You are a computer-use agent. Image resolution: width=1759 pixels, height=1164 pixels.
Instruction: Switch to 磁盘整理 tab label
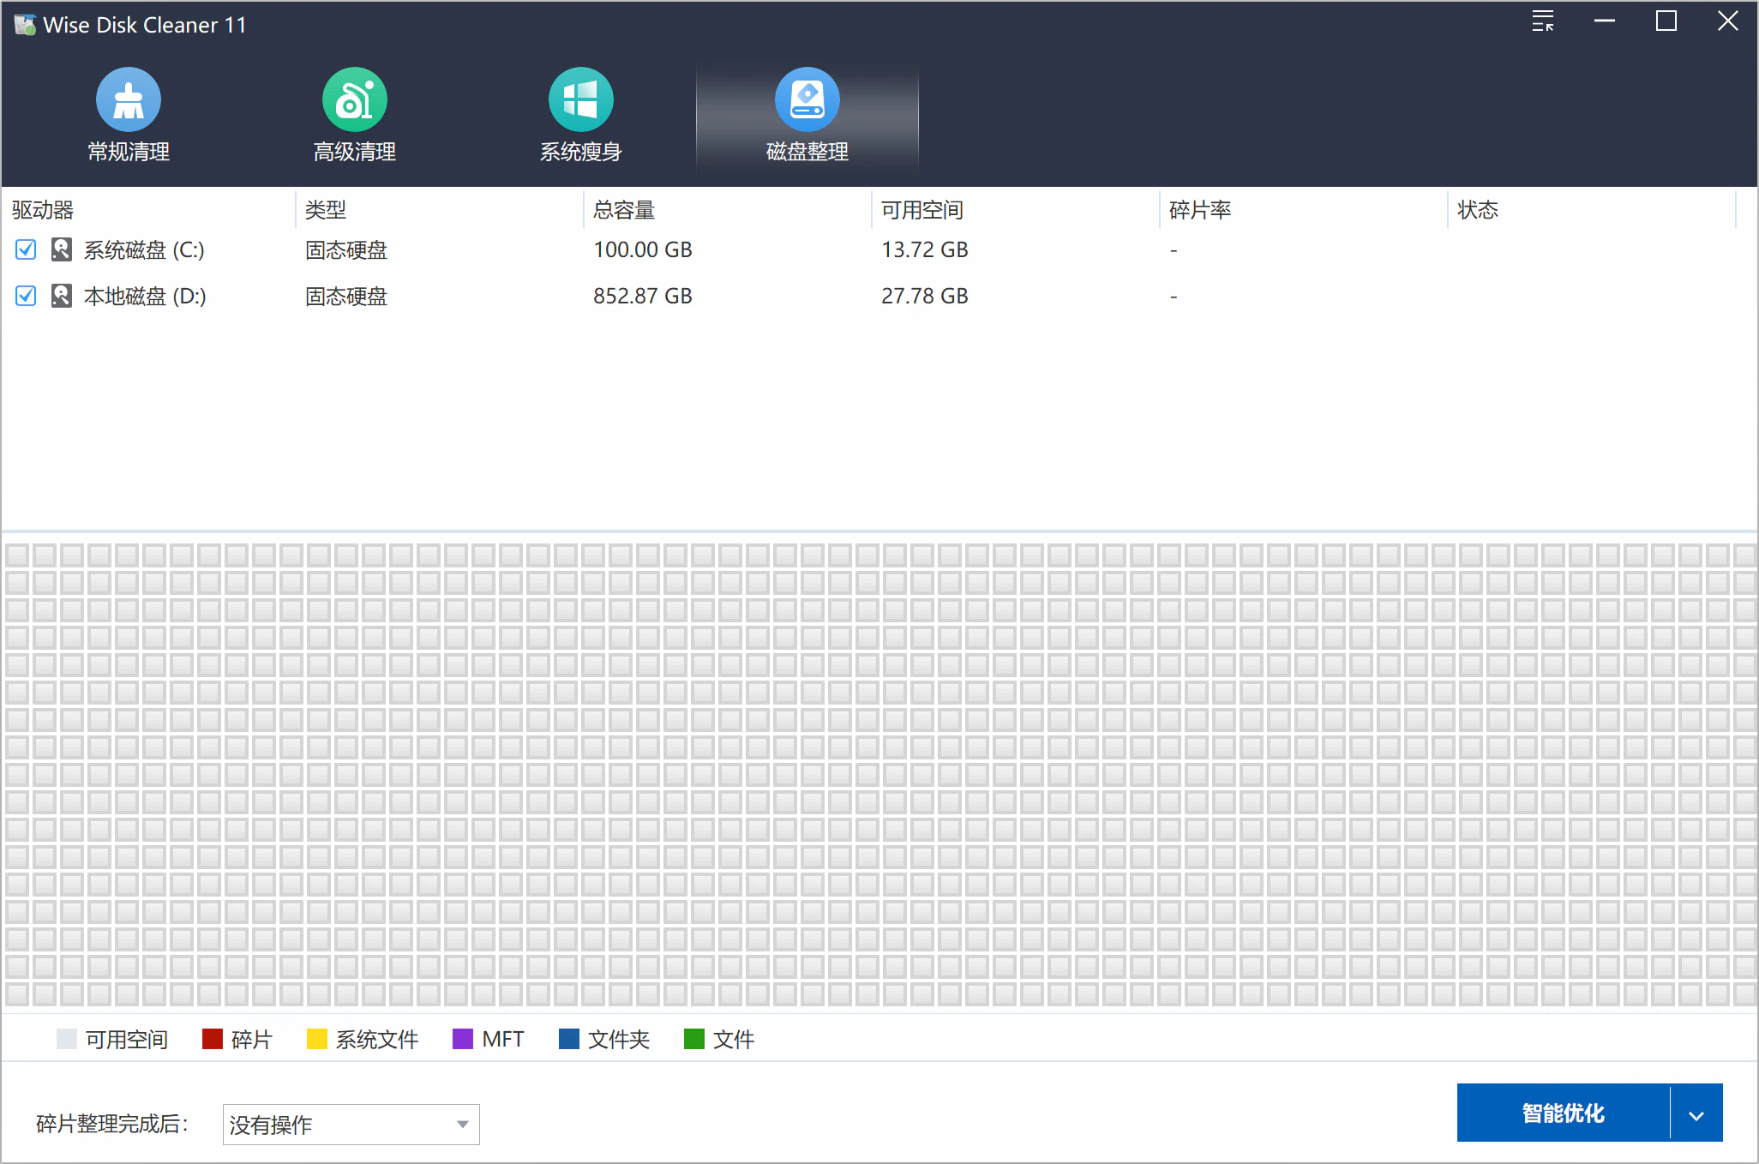point(807,152)
